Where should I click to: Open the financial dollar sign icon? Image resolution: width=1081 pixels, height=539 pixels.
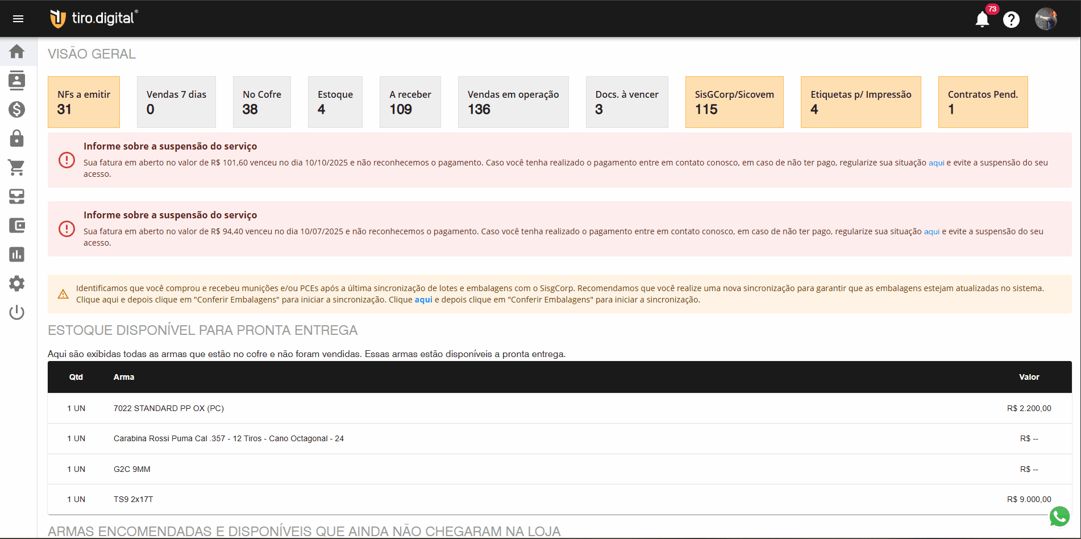(17, 110)
